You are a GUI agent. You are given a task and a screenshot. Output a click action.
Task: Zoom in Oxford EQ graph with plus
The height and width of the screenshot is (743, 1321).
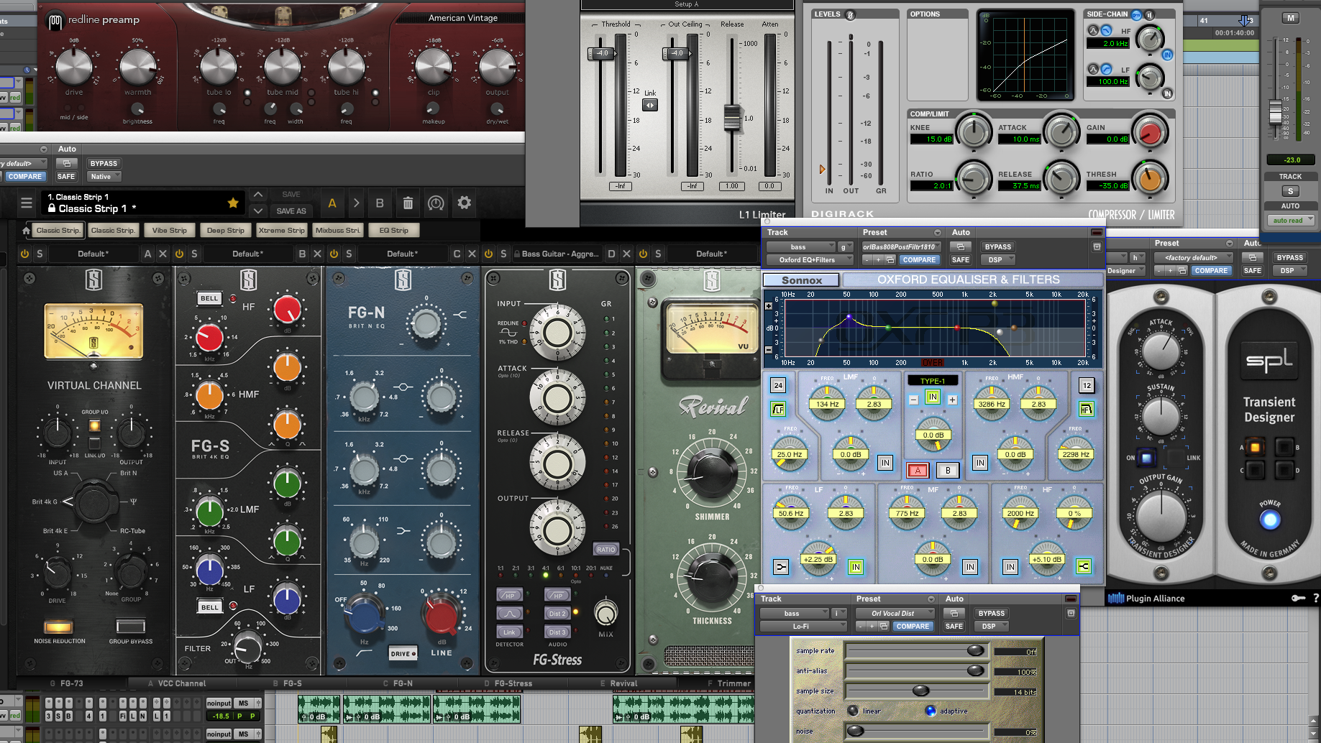pyautogui.click(x=769, y=306)
